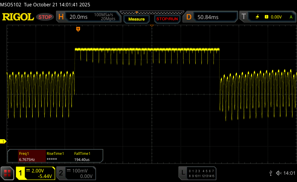This screenshot has height=182, width=297.
Task: Toggle acquisition with STOP/RUN button
Action: click(167, 19)
